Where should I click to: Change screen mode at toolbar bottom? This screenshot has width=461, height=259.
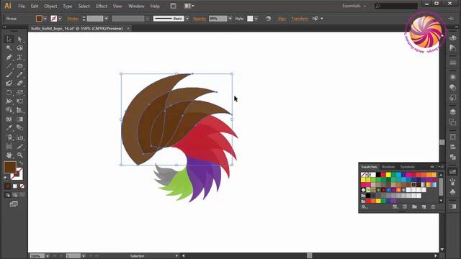[x=14, y=204]
